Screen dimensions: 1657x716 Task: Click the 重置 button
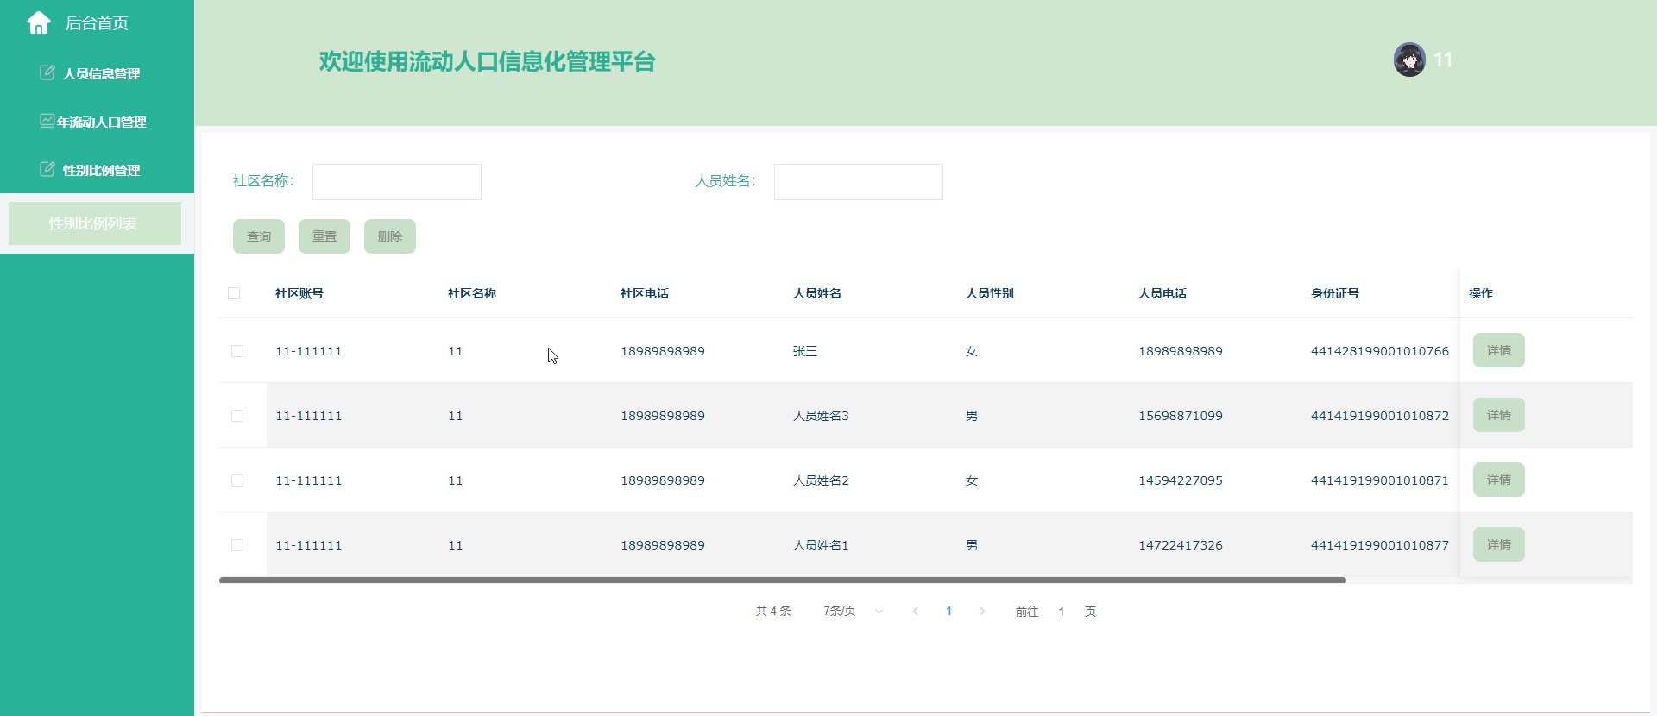(x=324, y=236)
